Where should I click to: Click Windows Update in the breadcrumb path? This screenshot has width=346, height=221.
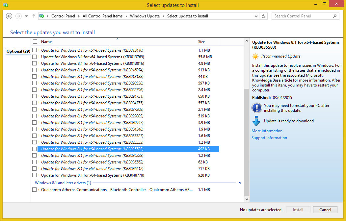[145, 16]
